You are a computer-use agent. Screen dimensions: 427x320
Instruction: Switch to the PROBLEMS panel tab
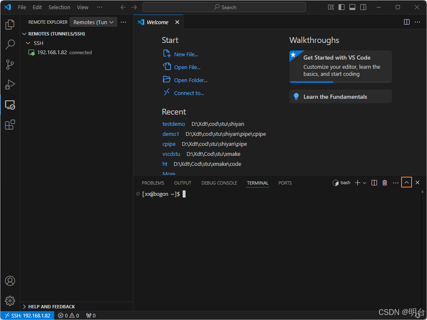pos(153,183)
